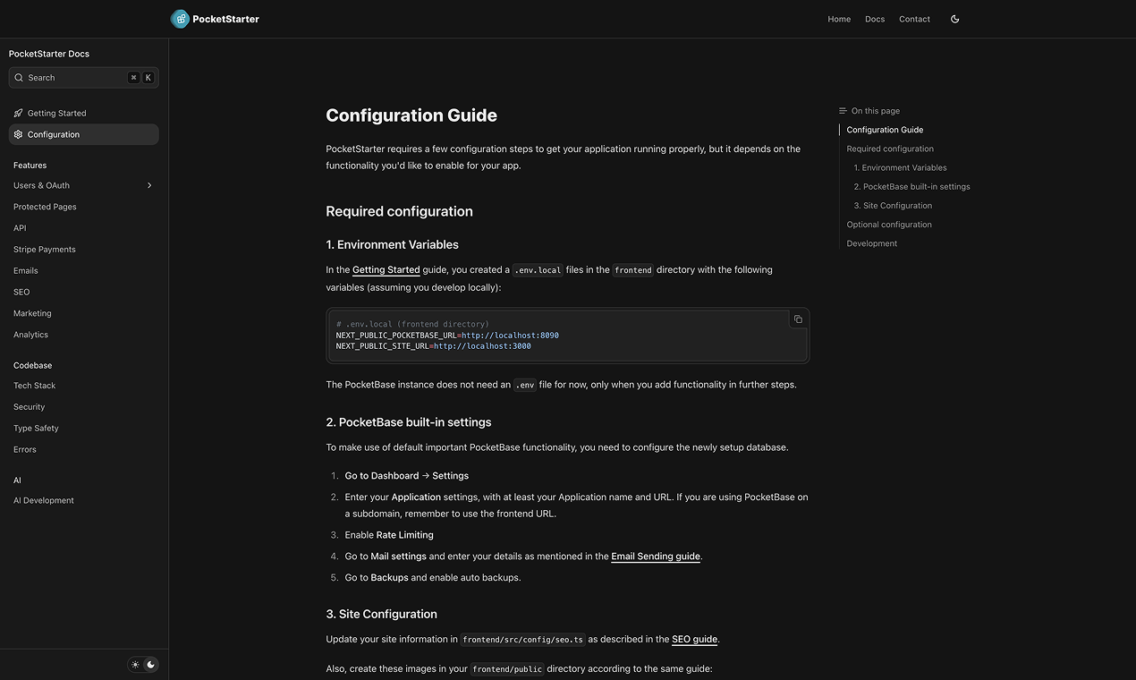Click the PocketStarter brand name
The width and height of the screenshot is (1136, 680).
[225, 19]
